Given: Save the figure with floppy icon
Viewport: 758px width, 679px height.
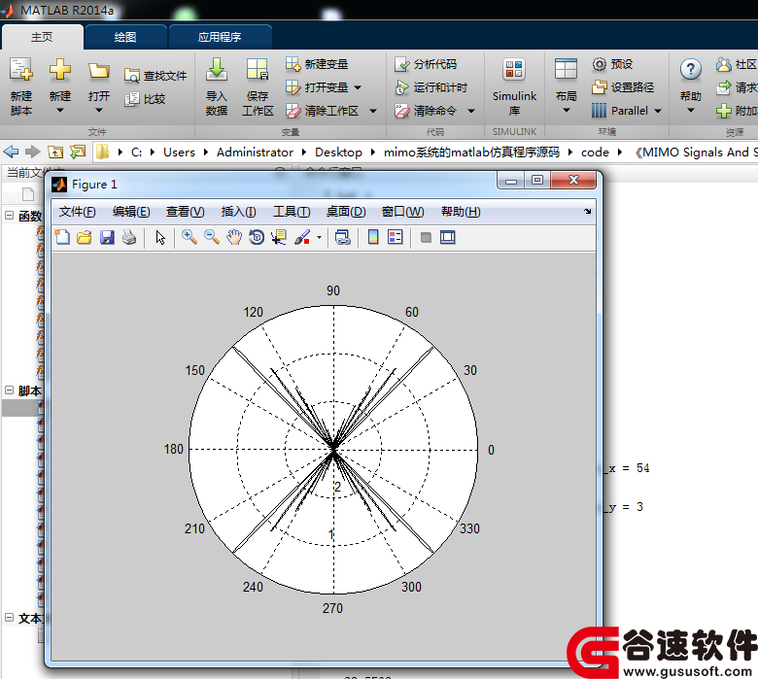Looking at the screenshot, I should [x=107, y=237].
